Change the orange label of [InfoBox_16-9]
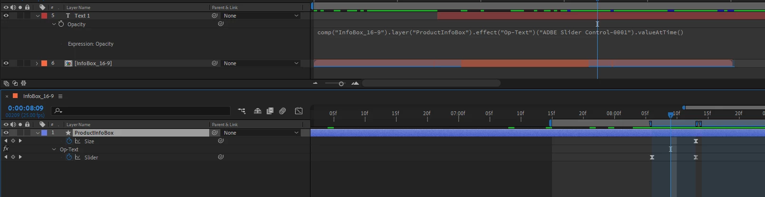This screenshot has width=765, height=197. (44, 63)
